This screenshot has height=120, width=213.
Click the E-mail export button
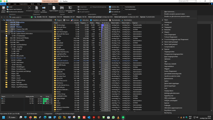click(10, 7)
